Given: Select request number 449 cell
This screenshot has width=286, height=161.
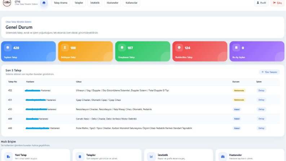Looking at the screenshot, I should point(10,119).
